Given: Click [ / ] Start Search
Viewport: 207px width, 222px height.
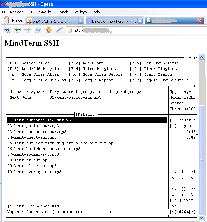Looking at the screenshot, I should [x=151, y=74].
